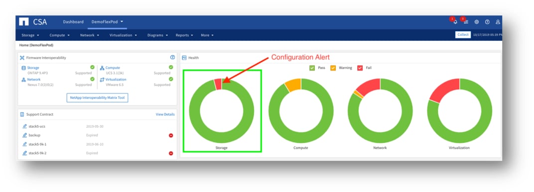Click the Compute health donut chart

click(301, 111)
